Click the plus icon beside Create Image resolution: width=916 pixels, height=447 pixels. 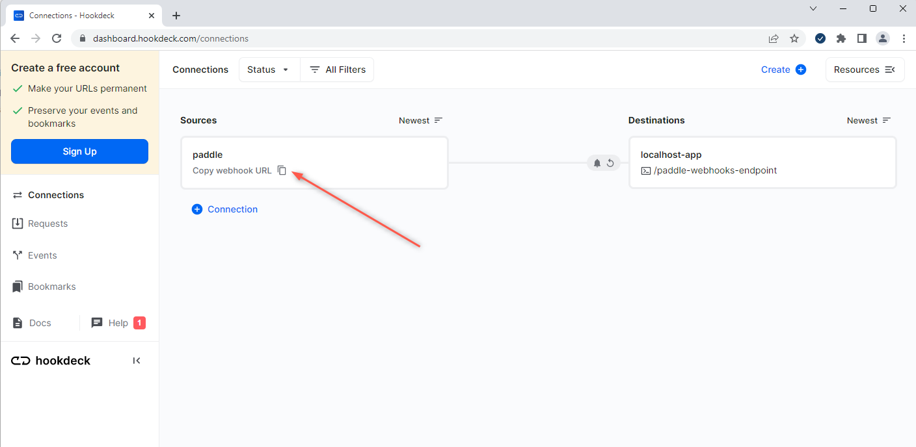coord(801,70)
